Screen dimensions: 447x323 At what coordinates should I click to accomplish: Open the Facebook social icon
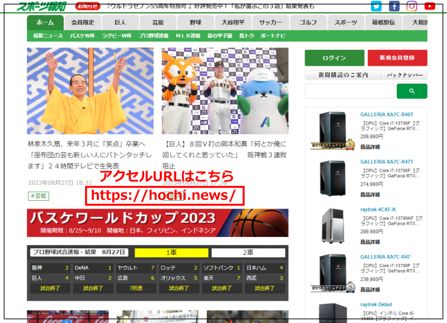pyautogui.click(x=394, y=6)
